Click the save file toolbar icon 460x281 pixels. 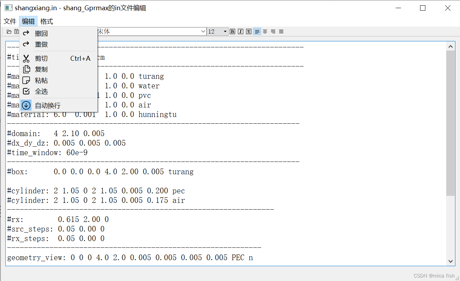tap(16, 31)
